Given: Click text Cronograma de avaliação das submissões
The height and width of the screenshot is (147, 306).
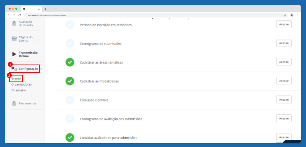Looking at the screenshot, I should point(111,119).
